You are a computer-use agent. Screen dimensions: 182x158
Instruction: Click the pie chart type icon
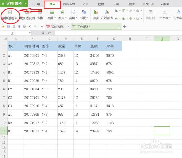tap(131, 18)
